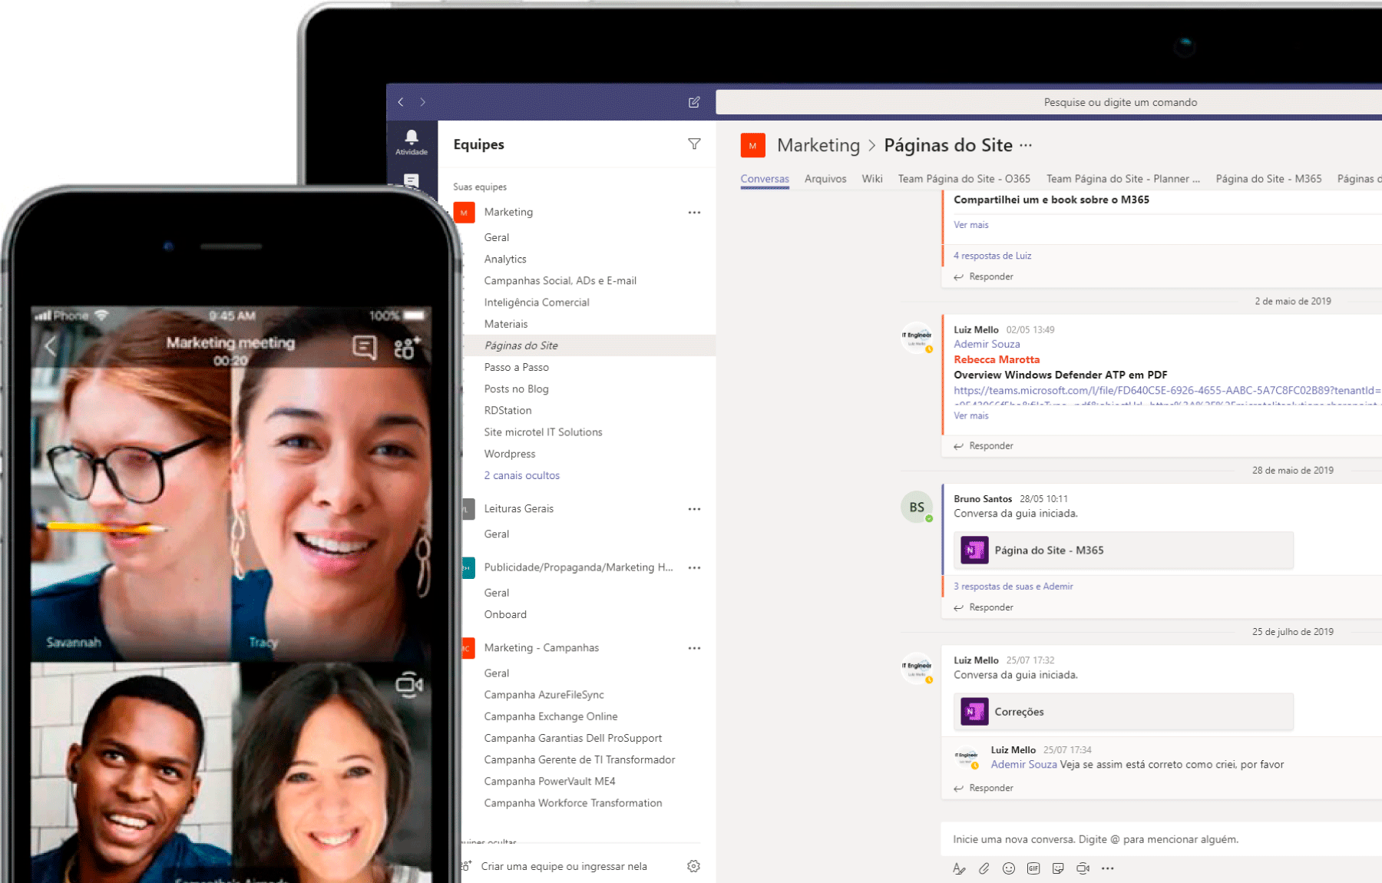Click the Marketing team orange avatar in header
The width and height of the screenshot is (1382, 883).
[x=752, y=145]
